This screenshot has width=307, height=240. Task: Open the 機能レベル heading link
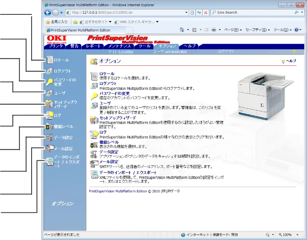109,142
